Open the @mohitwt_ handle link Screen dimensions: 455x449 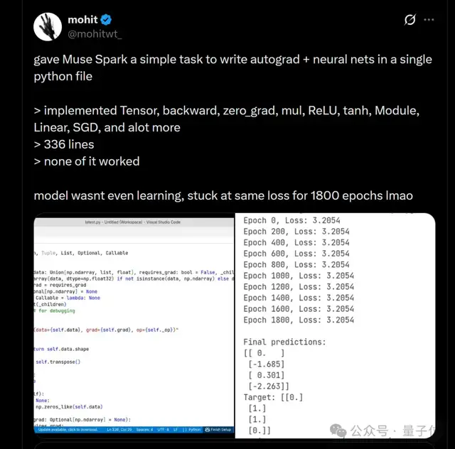pyautogui.click(x=95, y=33)
